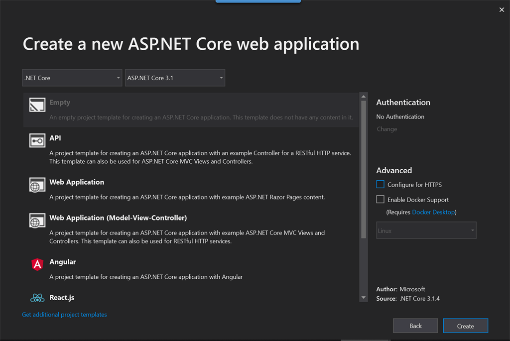Select the Angular template icon
The width and height of the screenshot is (510, 341).
pyautogui.click(x=37, y=265)
